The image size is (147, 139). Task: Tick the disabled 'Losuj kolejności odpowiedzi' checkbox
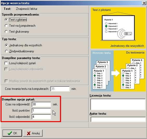[6, 69]
